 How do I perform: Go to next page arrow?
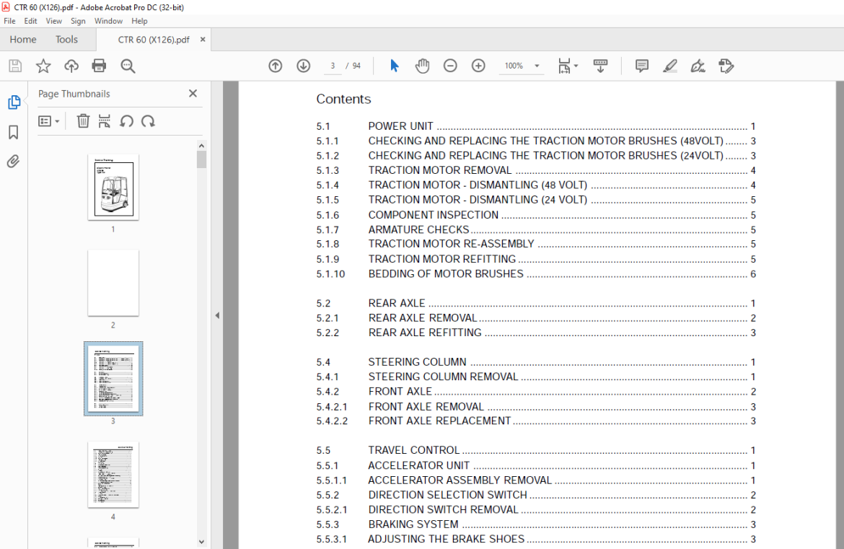point(303,66)
